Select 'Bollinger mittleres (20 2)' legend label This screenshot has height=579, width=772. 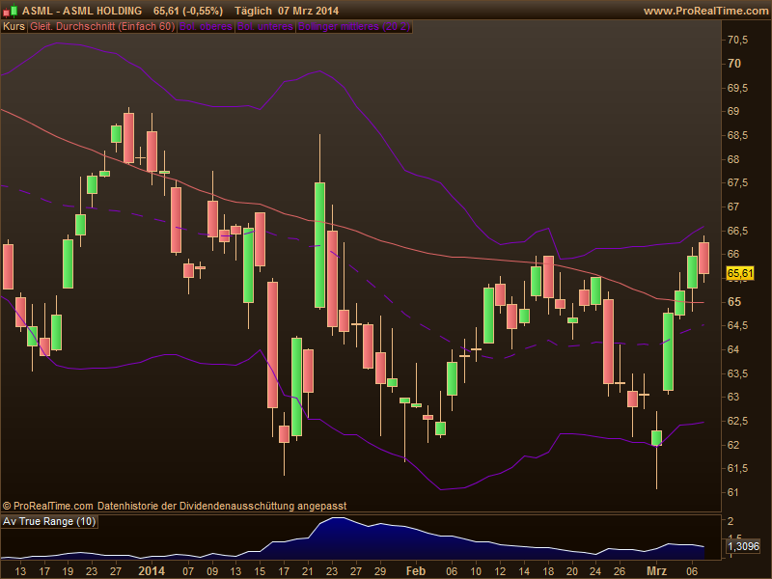click(354, 27)
